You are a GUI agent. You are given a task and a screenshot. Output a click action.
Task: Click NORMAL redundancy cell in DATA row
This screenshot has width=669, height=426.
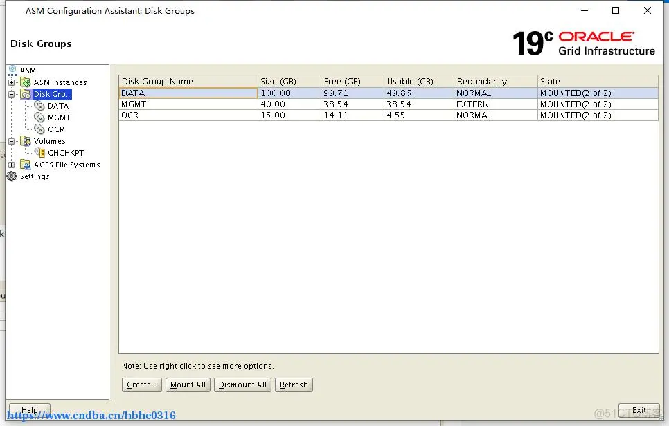(496, 93)
